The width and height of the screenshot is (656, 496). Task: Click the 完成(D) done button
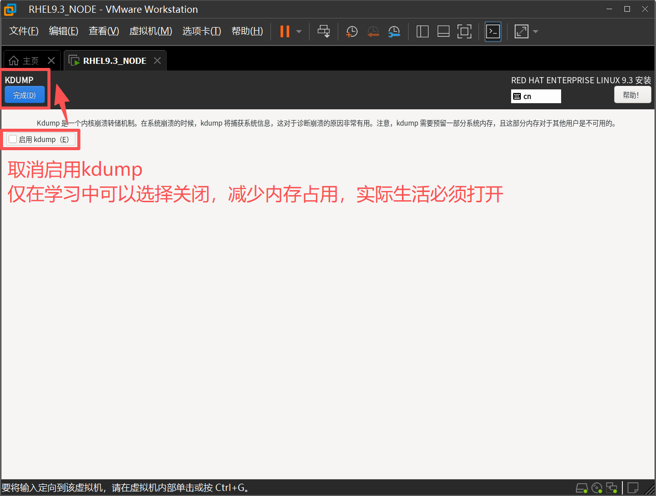point(24,95)
